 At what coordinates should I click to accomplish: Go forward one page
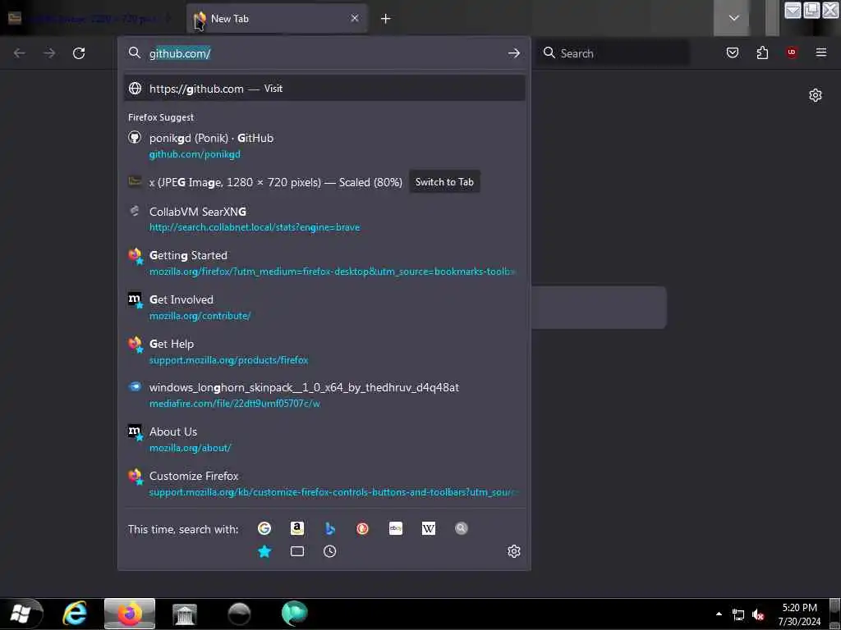(49, 53)
